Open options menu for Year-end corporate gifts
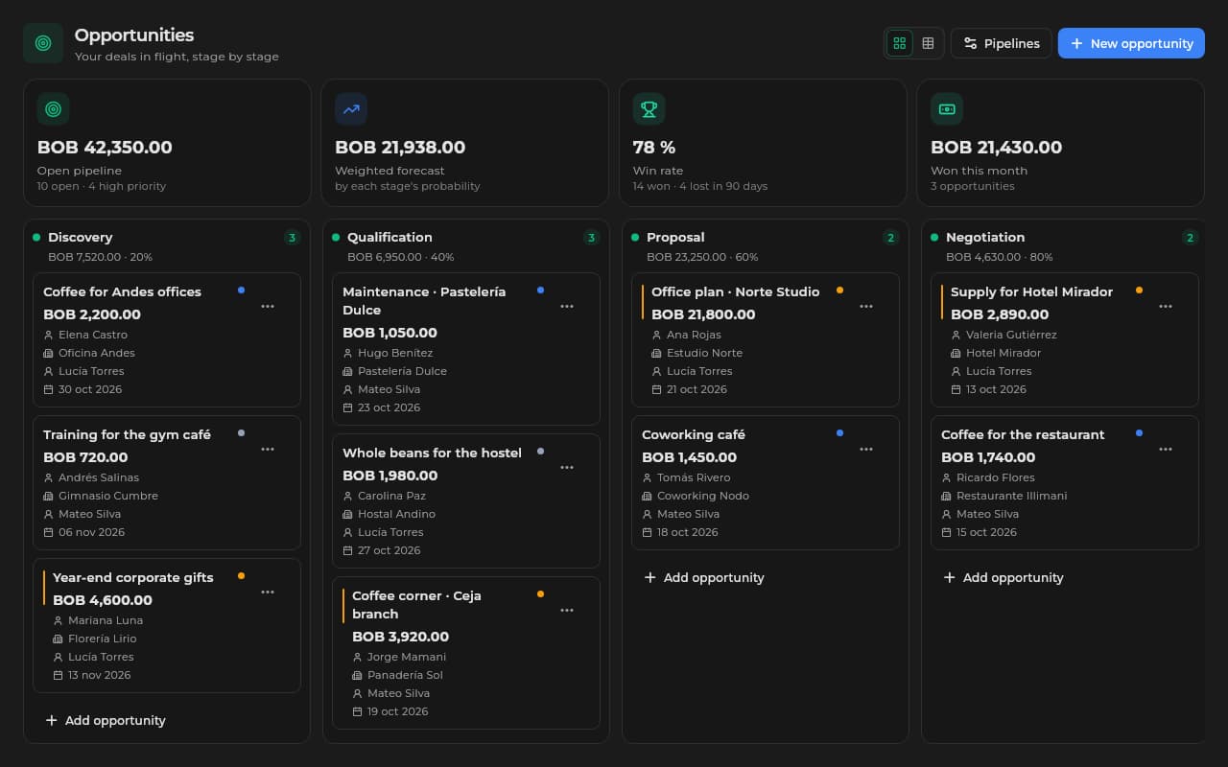 point(268,593)
